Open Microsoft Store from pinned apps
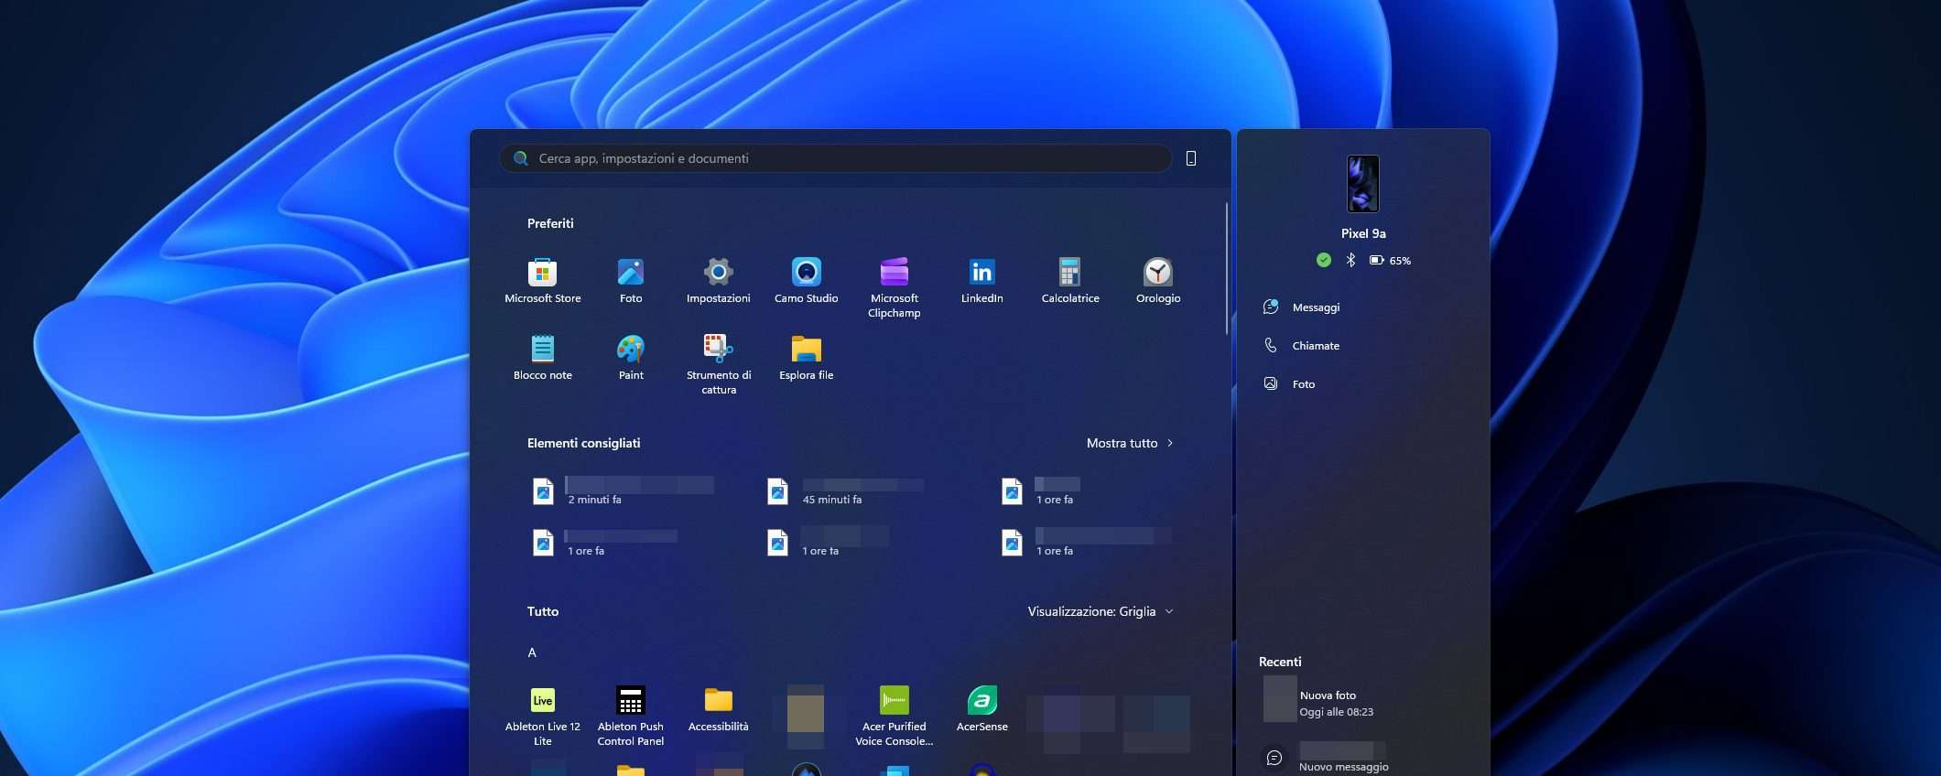Image resolution: width=1941 pixels, height=776 pixels. [x=542, y=279]
